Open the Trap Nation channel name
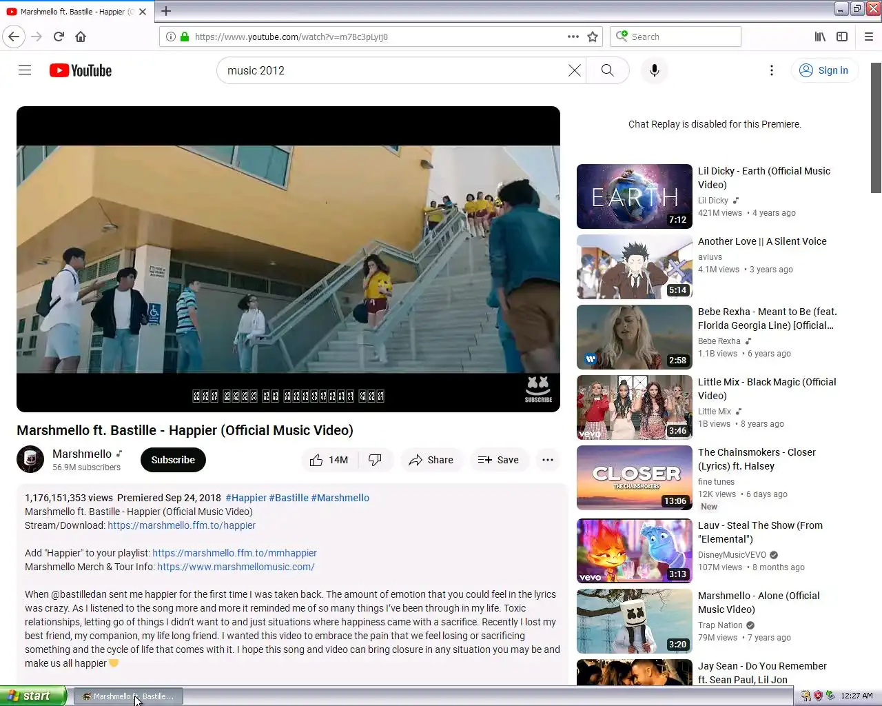 click(x=720, y=625)
